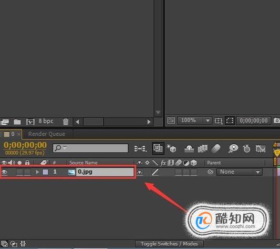Click the 8 bpc color depth button

pos(46,122)
